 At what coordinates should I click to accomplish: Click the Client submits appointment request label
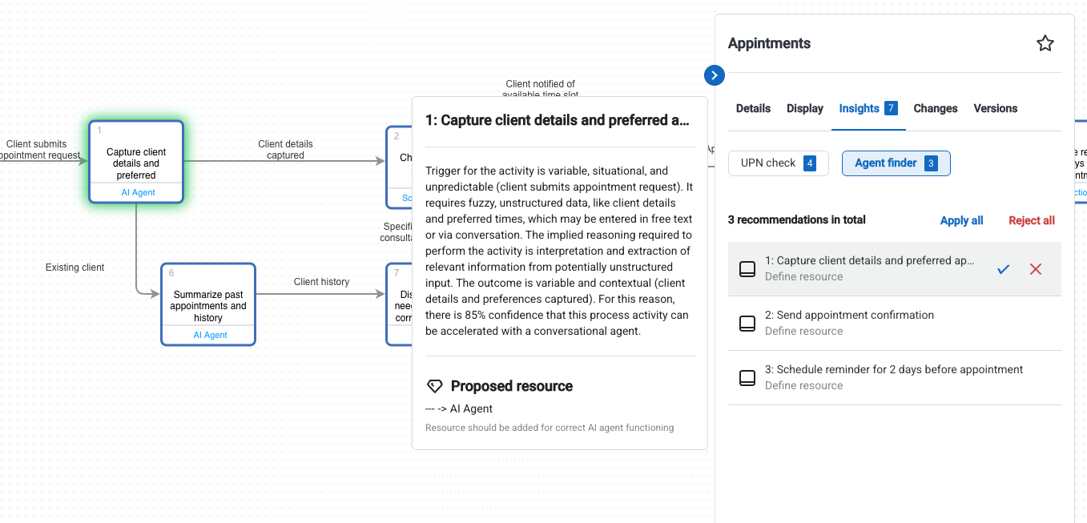[x=39, y=150]
